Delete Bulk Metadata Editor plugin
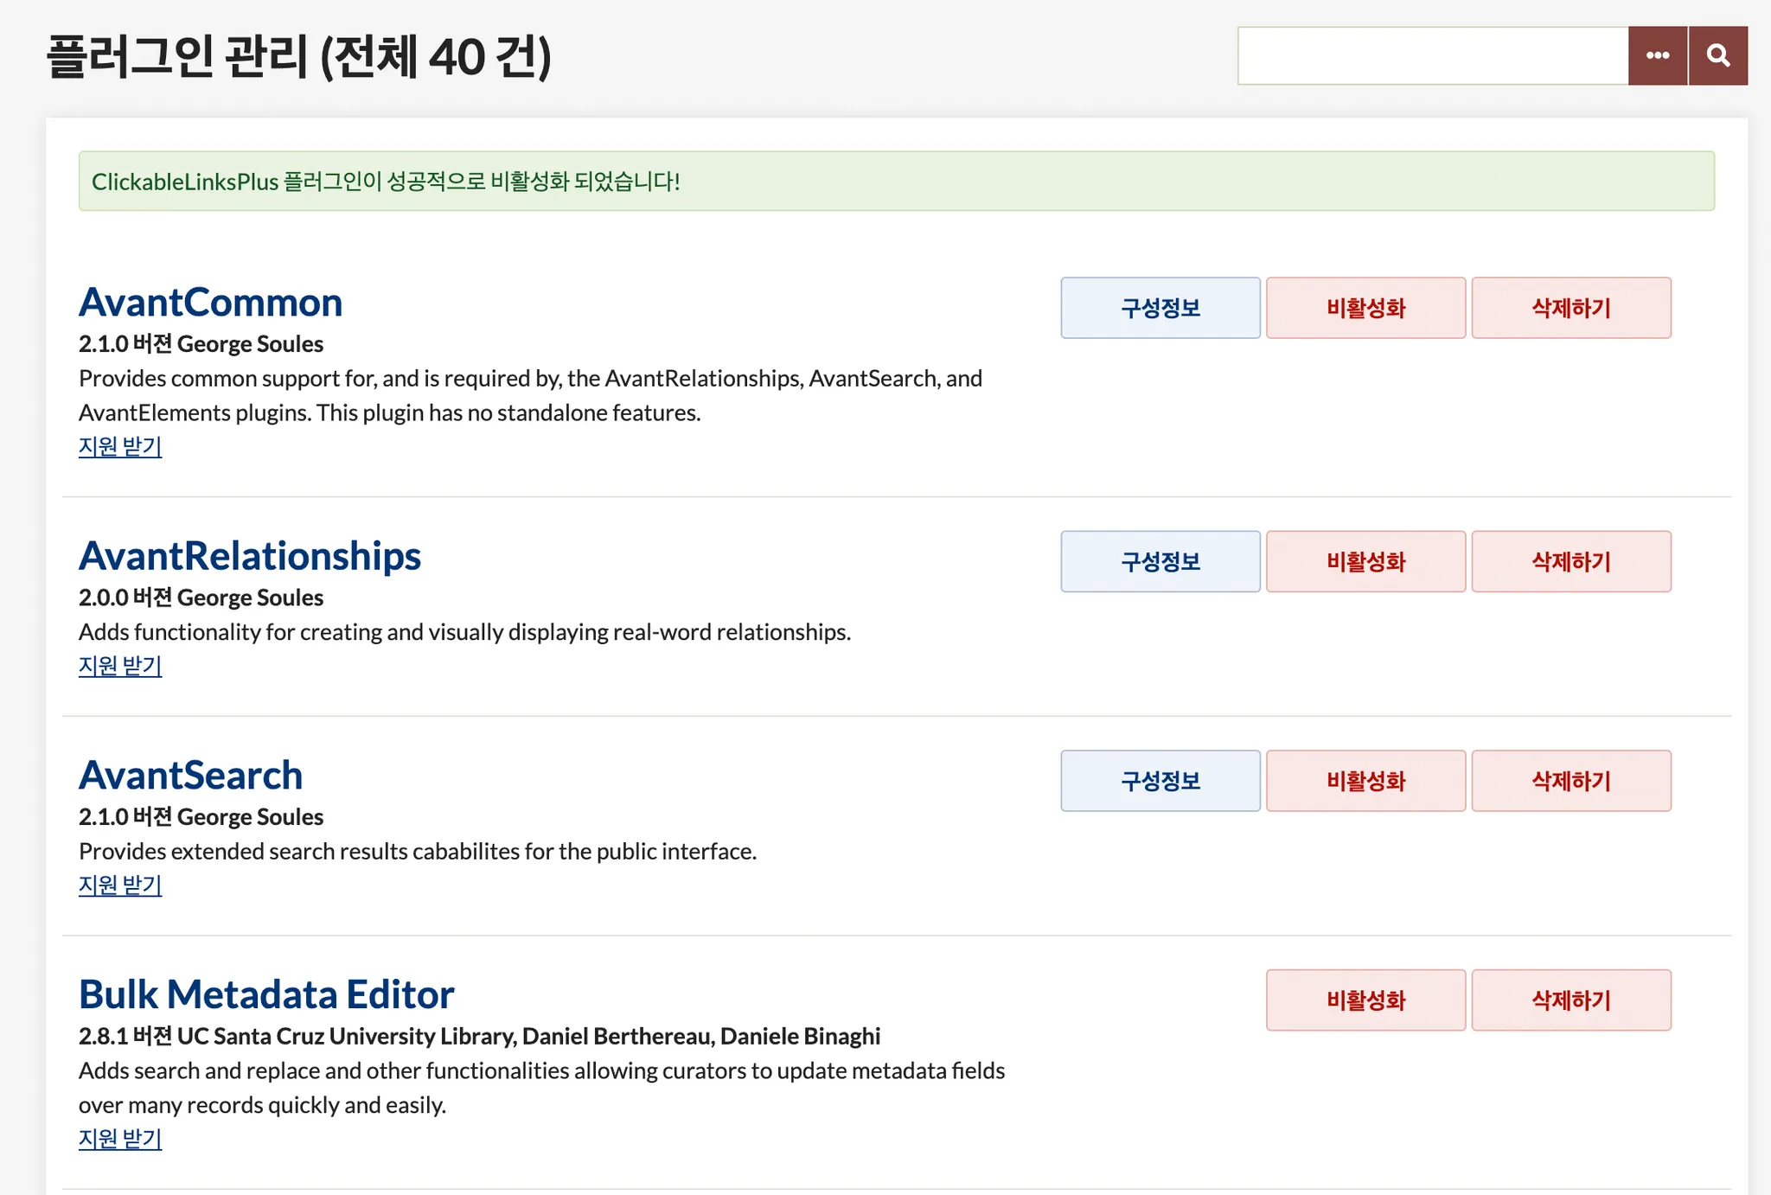The width and height of the screenshot is (1771, 1195). (x=1570, y=1000)
